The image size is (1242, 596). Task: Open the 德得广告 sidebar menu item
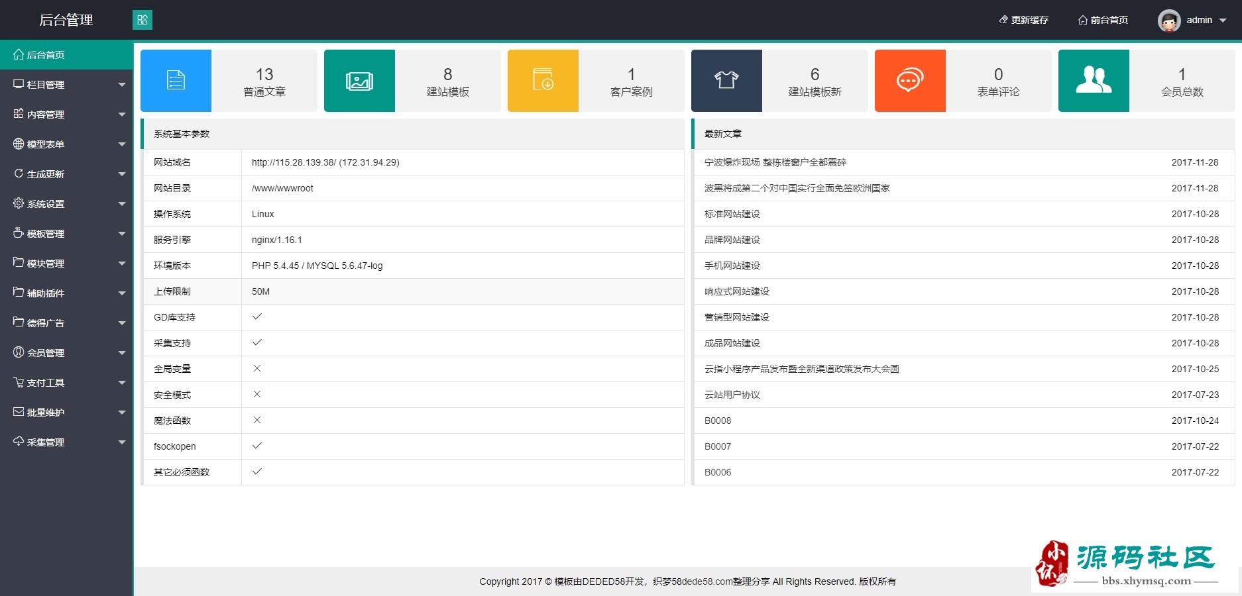tap(66, 323)
